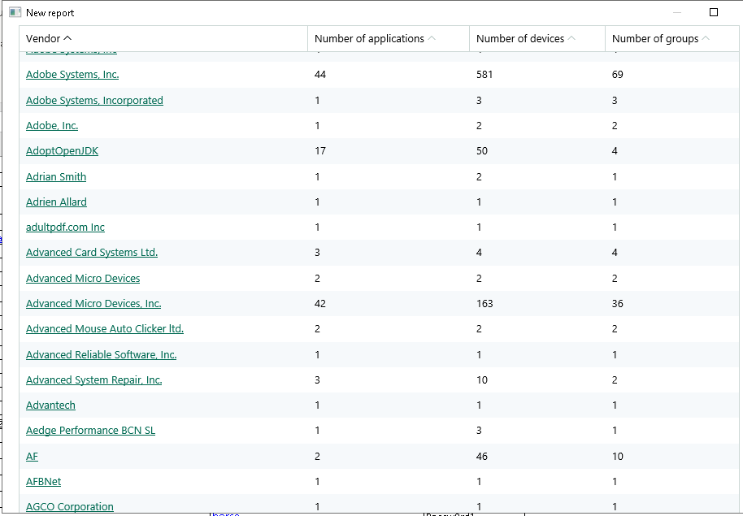Open AdoptOpenJDK vendor link
This screenshot has width=743, height=516.
pos(62,150)
